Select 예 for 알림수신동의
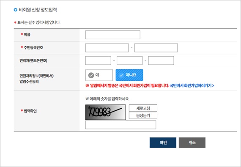Image resolution: width=241 pixels, height=167 pixels. click(x=99, y=75)
